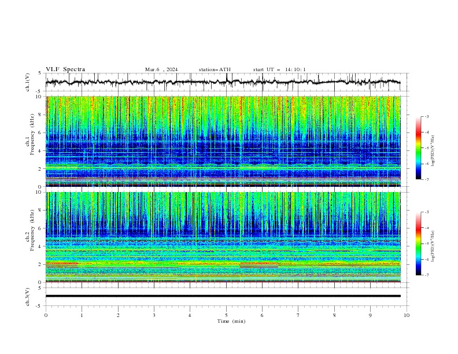Click the "3" tick on the time axis
The image size is (458, 354).
(154, 315)
